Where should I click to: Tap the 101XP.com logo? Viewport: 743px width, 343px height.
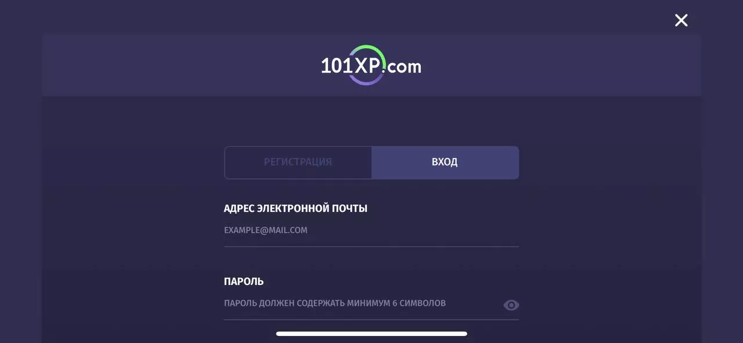[x=371, y=66]
